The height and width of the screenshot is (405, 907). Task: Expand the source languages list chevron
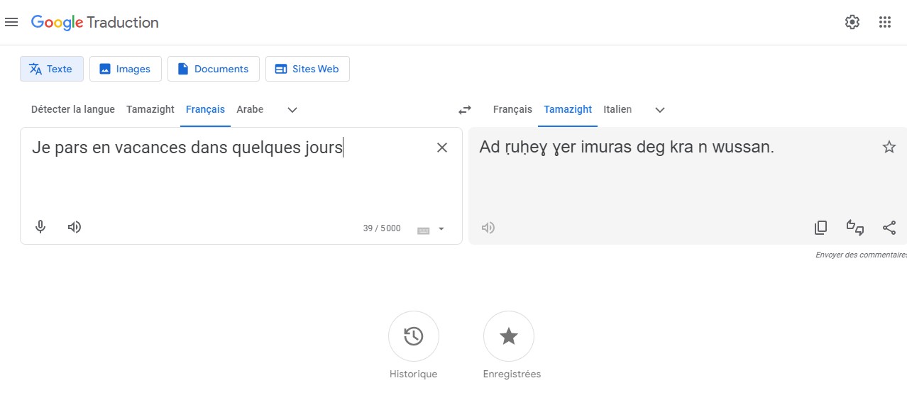(x=292, y=110)
